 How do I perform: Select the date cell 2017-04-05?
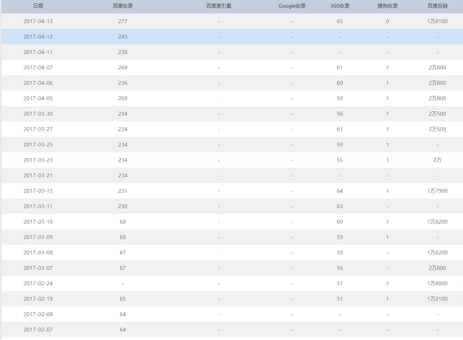click(x=38, y=98)
